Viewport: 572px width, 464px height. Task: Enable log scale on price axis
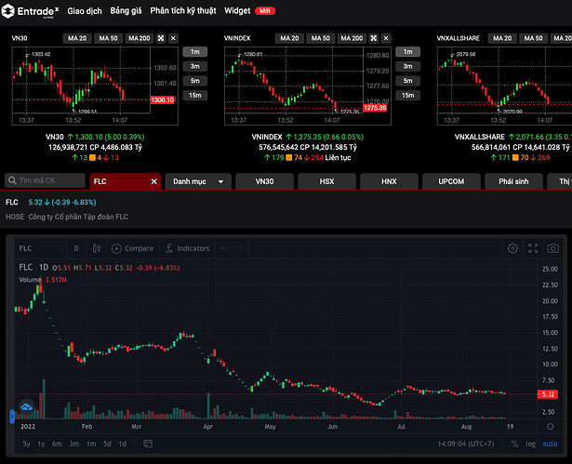pos(531,444)
